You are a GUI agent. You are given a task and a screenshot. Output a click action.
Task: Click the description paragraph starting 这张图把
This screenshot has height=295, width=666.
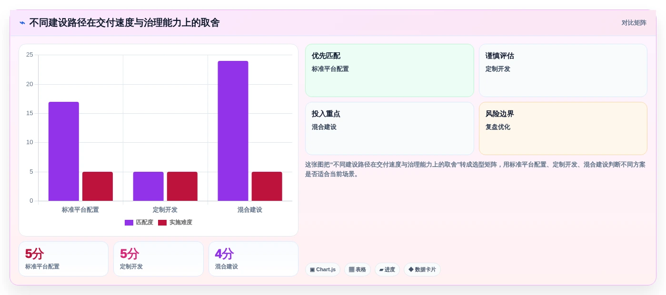476,169
